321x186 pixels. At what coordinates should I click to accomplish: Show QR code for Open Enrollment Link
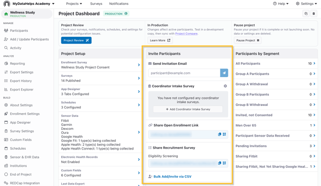[x=224, y=134]
